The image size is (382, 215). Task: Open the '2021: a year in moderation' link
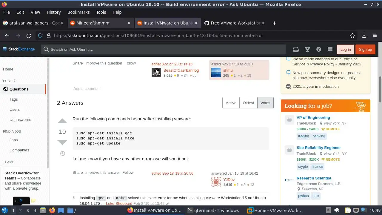[x=315, y=86]
